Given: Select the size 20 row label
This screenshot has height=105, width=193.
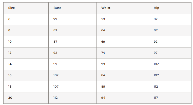Looking at the screenshot, I should [10, 98].
